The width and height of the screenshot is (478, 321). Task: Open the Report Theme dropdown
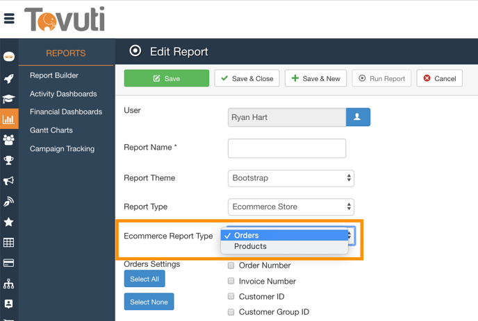290,178
